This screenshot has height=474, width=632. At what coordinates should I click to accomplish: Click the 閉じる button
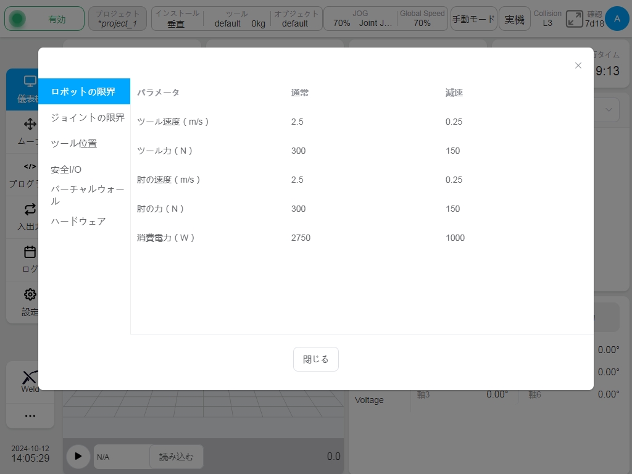(x=315, y=359)
